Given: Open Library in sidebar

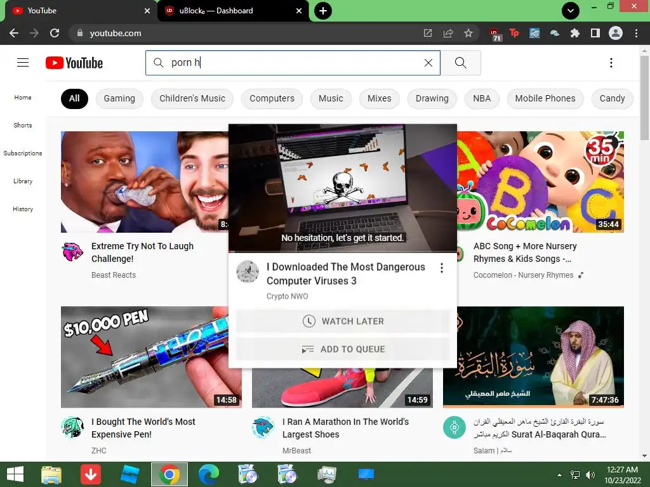Looking at the screenshot, I should 23,181.
